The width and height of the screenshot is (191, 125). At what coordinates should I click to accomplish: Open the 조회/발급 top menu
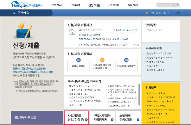click(x=57, y=5)
